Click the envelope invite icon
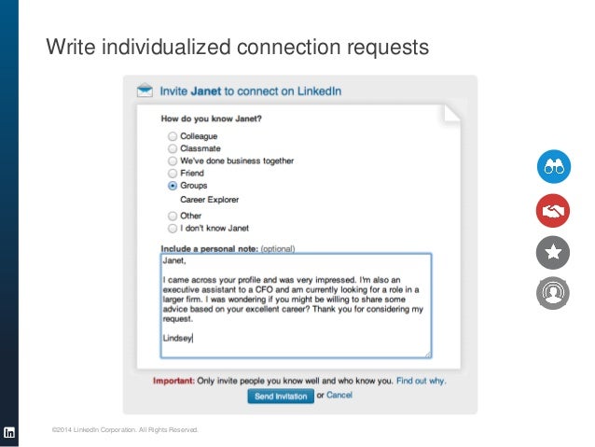Image resolution: width=595 pixels, height=447 pixels. 145,91
